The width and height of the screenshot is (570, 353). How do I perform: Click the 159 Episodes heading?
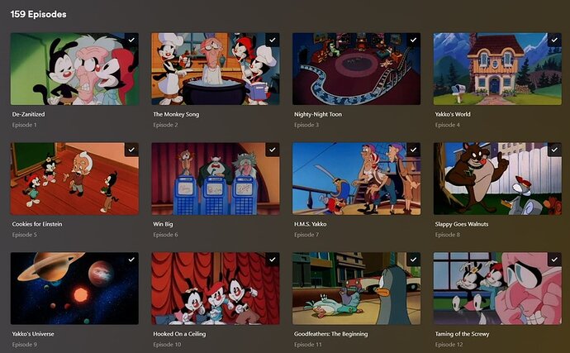point(39,15)
